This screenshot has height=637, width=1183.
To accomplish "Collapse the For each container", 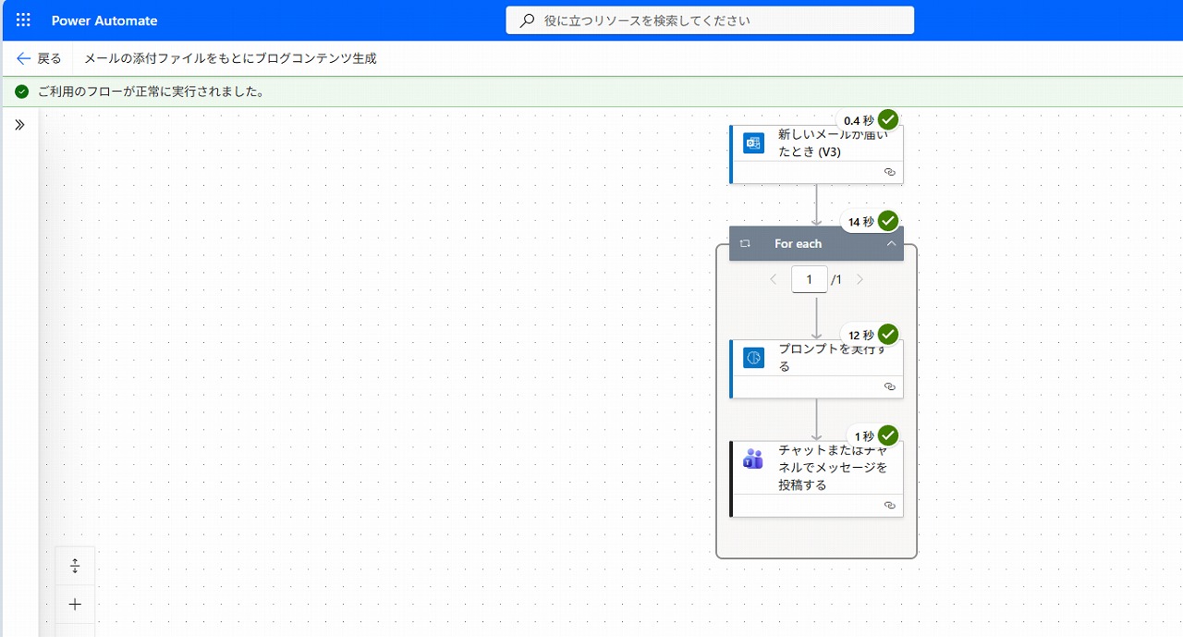I will tap(891, 244).
